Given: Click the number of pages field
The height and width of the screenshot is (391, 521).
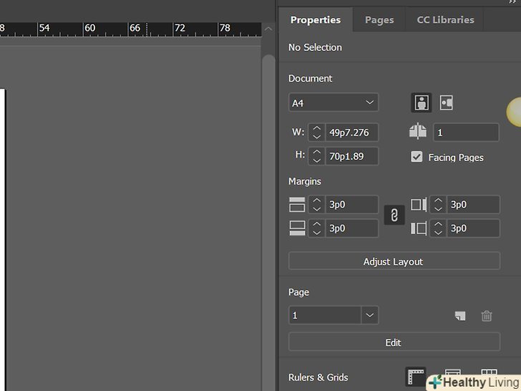Looking at the screenshot, I should click(466, 132).
